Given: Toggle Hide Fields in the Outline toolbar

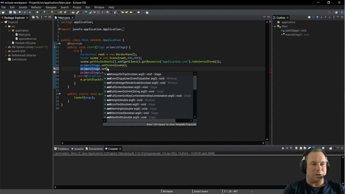Looking at the screenshot, I should tap(318, 17).
